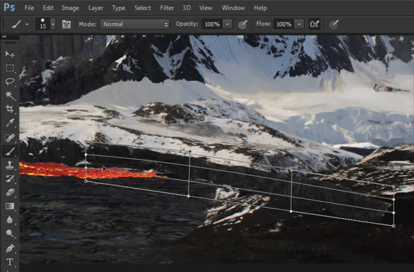This screenshot has height=272, width=414.
Task: Open brush preset picker dropdown
Action: click(53, 24)
